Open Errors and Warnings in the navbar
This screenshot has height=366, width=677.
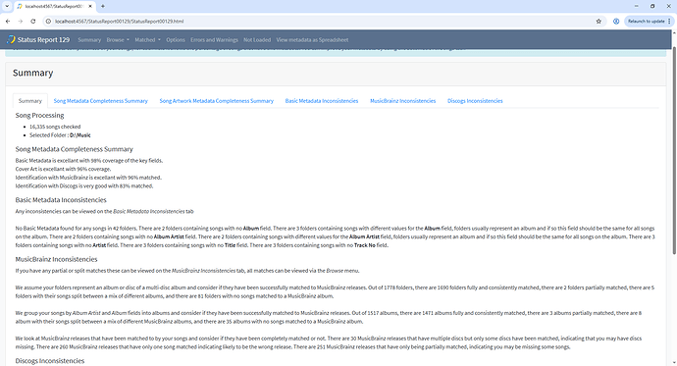(214, 39)
